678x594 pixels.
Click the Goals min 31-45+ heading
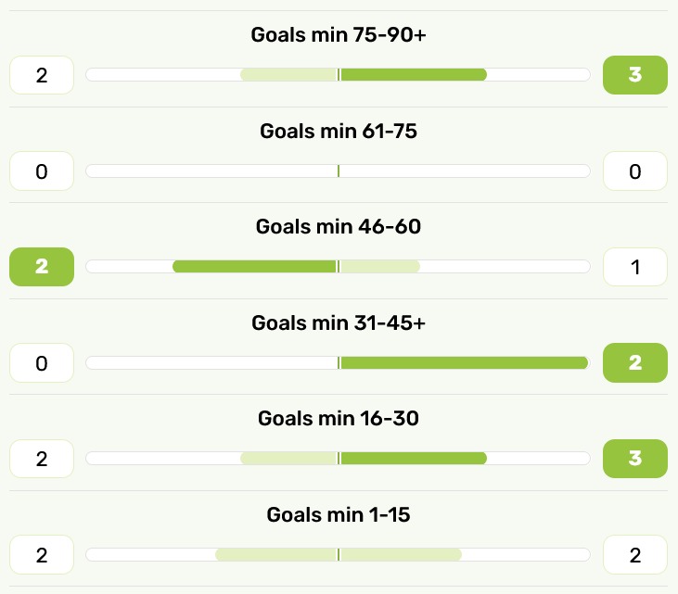339,322
